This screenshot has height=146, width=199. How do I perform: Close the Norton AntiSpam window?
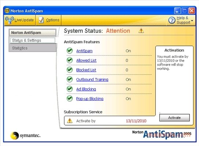tap(192, 11)
